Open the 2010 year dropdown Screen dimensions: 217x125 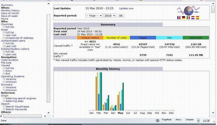110,16
